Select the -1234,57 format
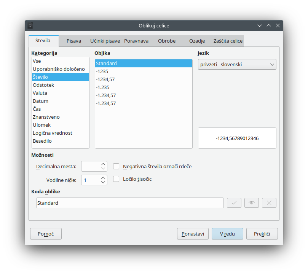 (x=144, y=79)
